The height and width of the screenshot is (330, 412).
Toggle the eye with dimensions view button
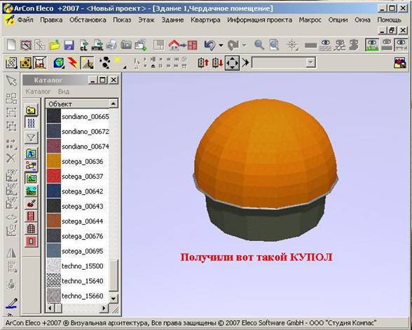tap(401, 45)
